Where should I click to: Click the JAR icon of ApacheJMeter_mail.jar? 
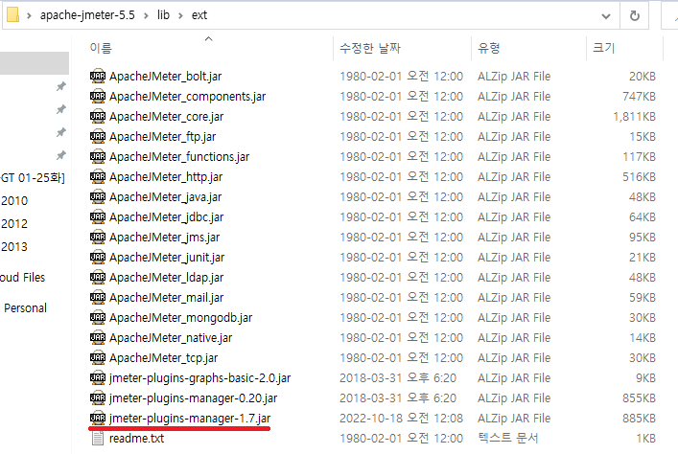98,297
